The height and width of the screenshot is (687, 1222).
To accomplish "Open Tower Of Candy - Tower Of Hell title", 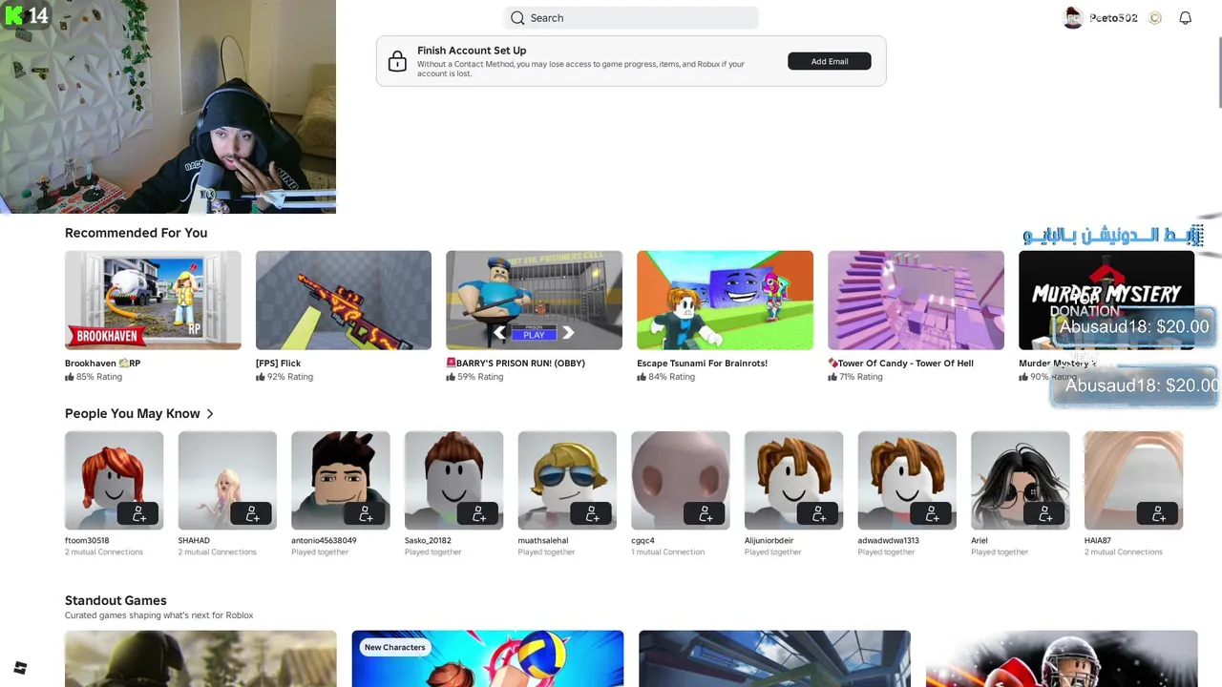I will coord(900,363).
